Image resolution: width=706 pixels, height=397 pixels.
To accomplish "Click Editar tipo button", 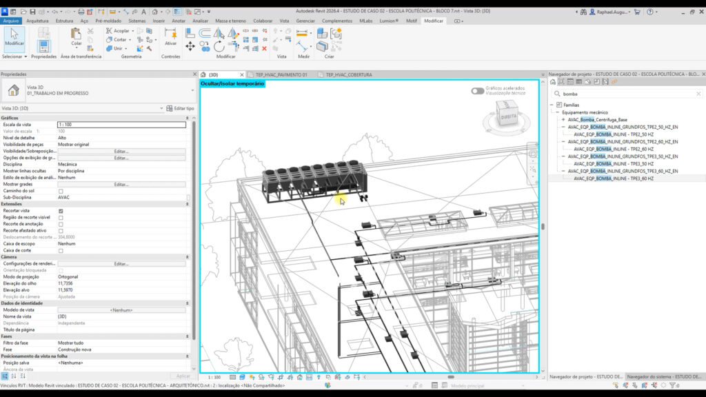I will 180,108.
